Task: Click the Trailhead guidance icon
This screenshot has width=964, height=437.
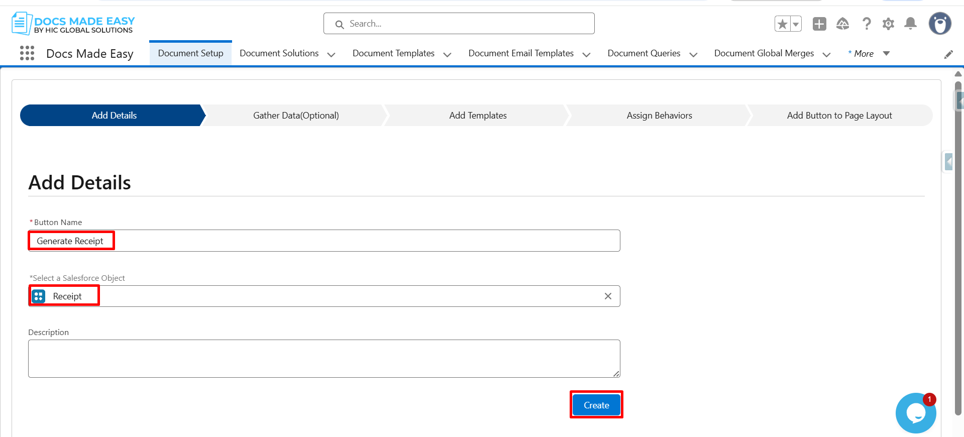Action: (842, 24)
